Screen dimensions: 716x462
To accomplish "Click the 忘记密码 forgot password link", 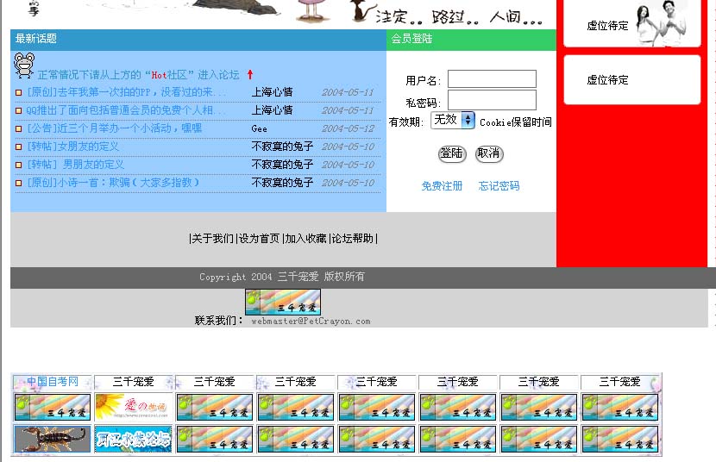I will click(x=499, y=186).
